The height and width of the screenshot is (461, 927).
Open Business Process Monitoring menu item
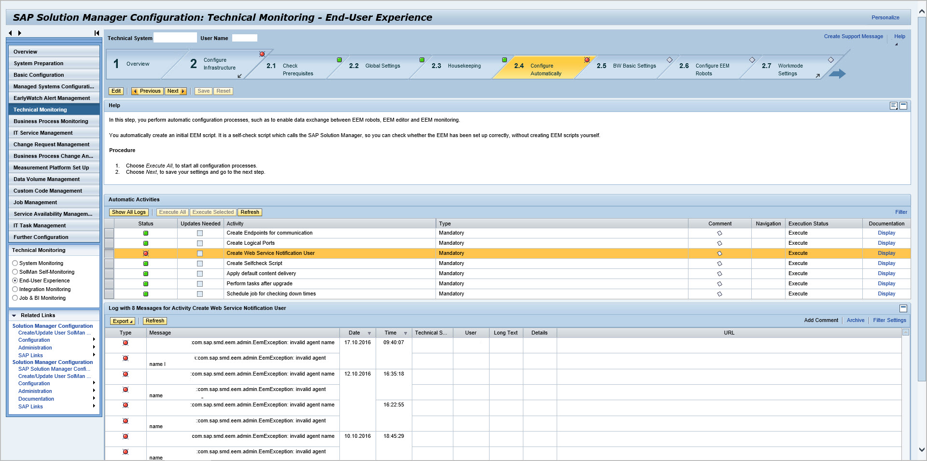click(54, 121)
